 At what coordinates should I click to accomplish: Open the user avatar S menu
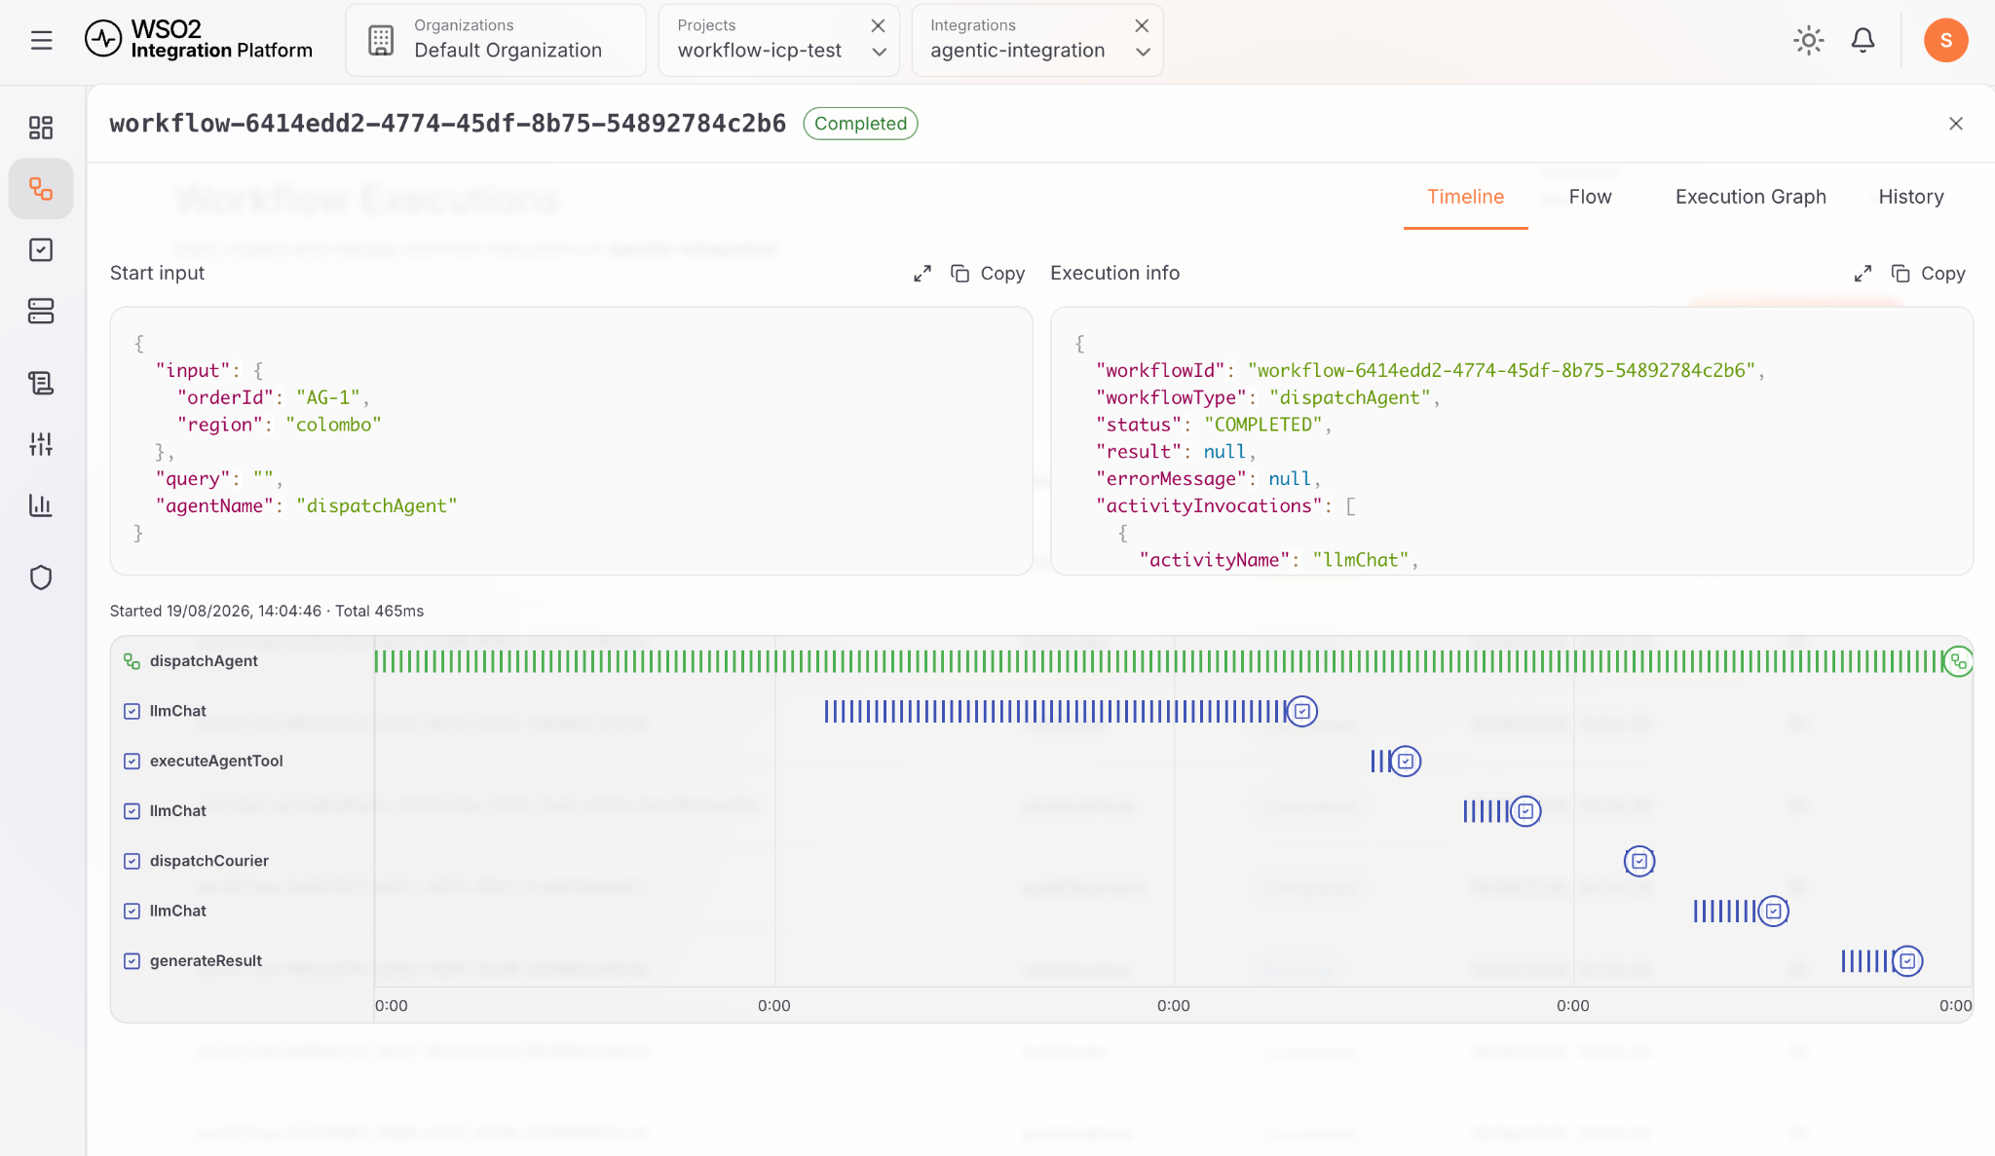point(1945,40)
